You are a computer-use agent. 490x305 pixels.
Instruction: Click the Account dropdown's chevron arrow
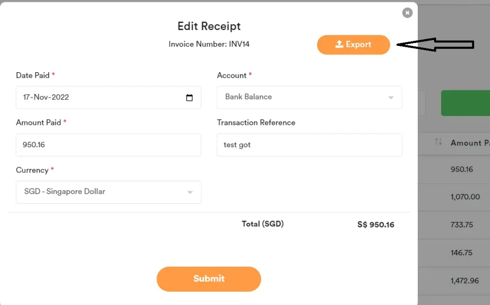click(390, 97)
